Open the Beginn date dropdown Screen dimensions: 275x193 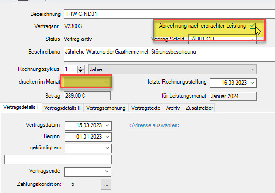coord(107,137)
